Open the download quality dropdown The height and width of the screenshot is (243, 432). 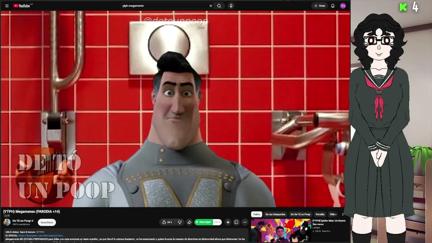(x=217, y=222)
